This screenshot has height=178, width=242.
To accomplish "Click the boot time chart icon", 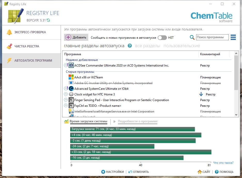I will pyautogui.click(x=66, y=122).
